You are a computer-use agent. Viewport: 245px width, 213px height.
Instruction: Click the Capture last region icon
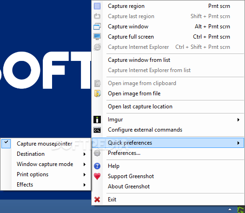[97, 16]
